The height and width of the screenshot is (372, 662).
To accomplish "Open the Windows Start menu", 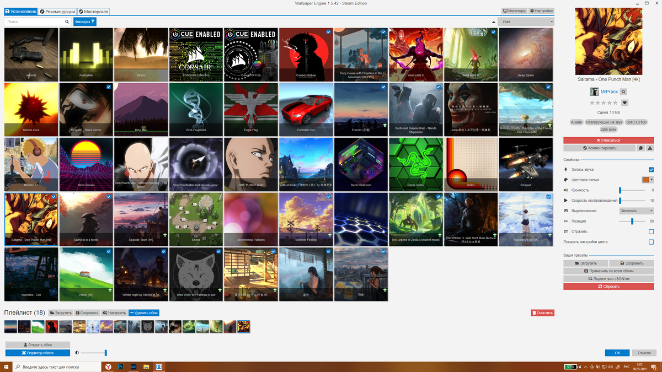I will tap(6, 366).
